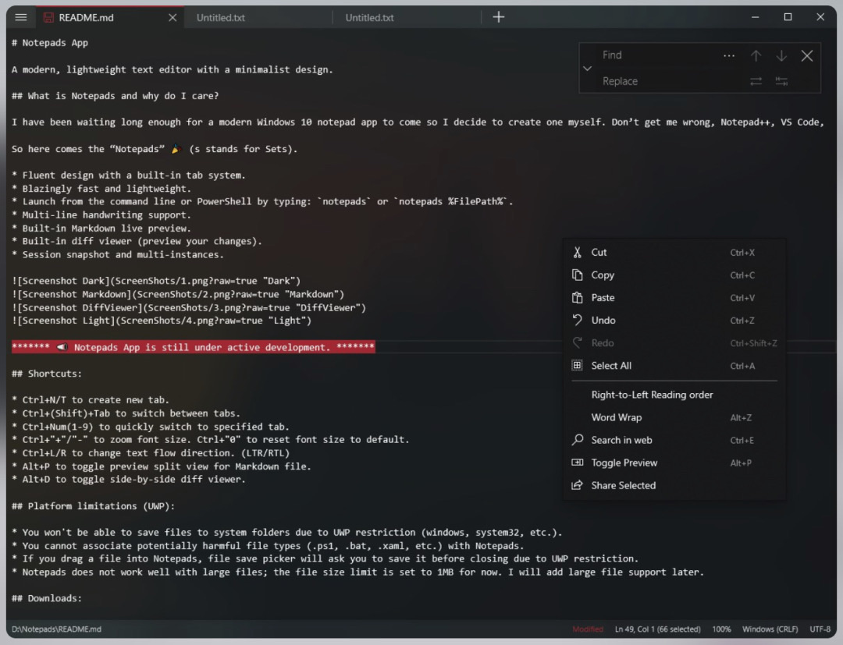Close the find and replace bar

point(807,56)
